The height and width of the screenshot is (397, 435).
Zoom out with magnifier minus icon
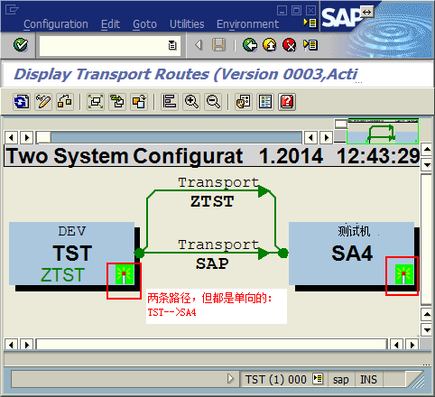213,102
